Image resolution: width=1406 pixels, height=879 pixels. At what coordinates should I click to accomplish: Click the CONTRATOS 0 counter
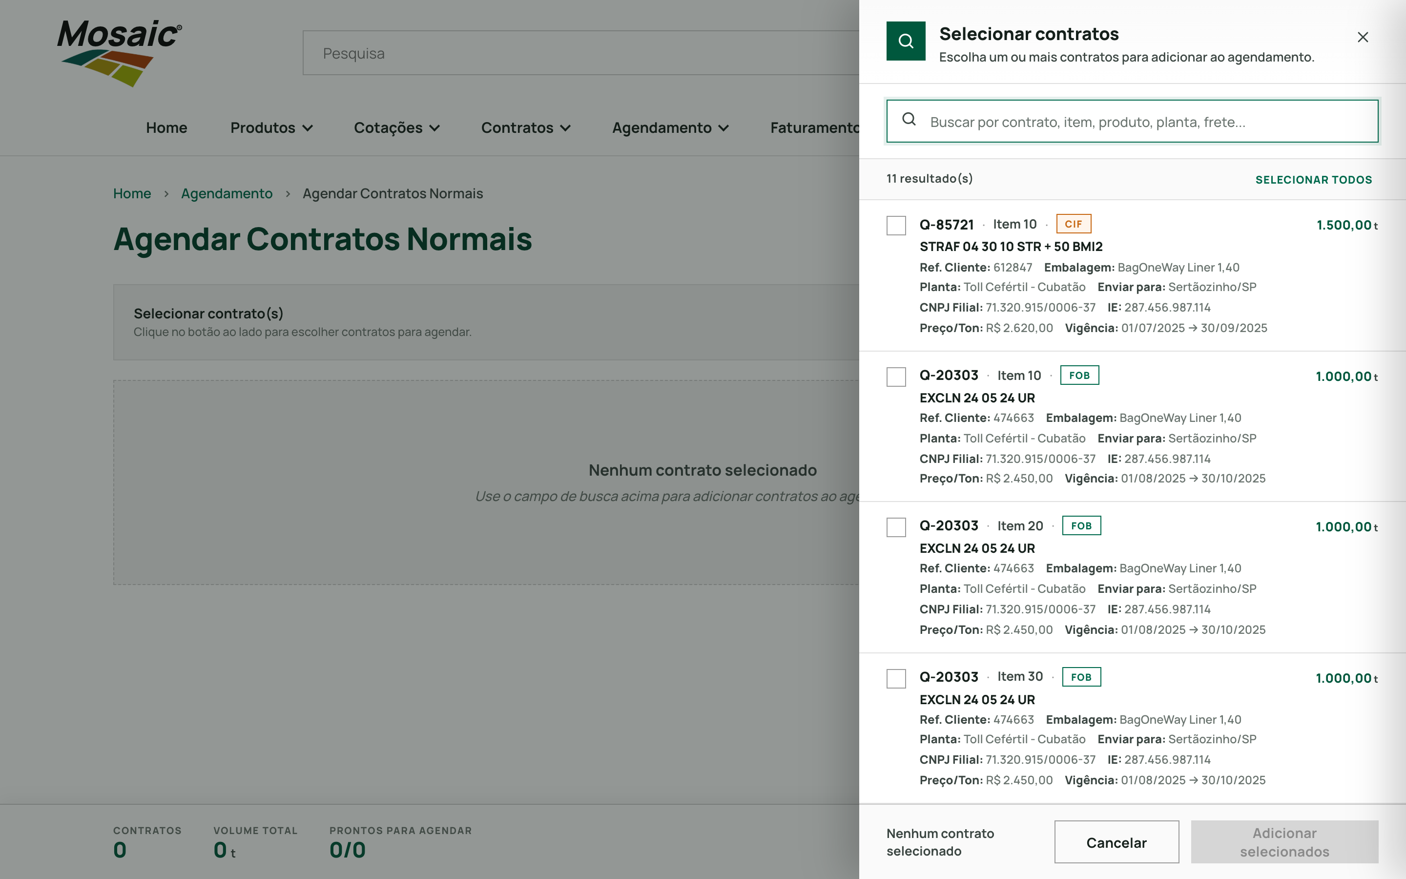point(120,850)
